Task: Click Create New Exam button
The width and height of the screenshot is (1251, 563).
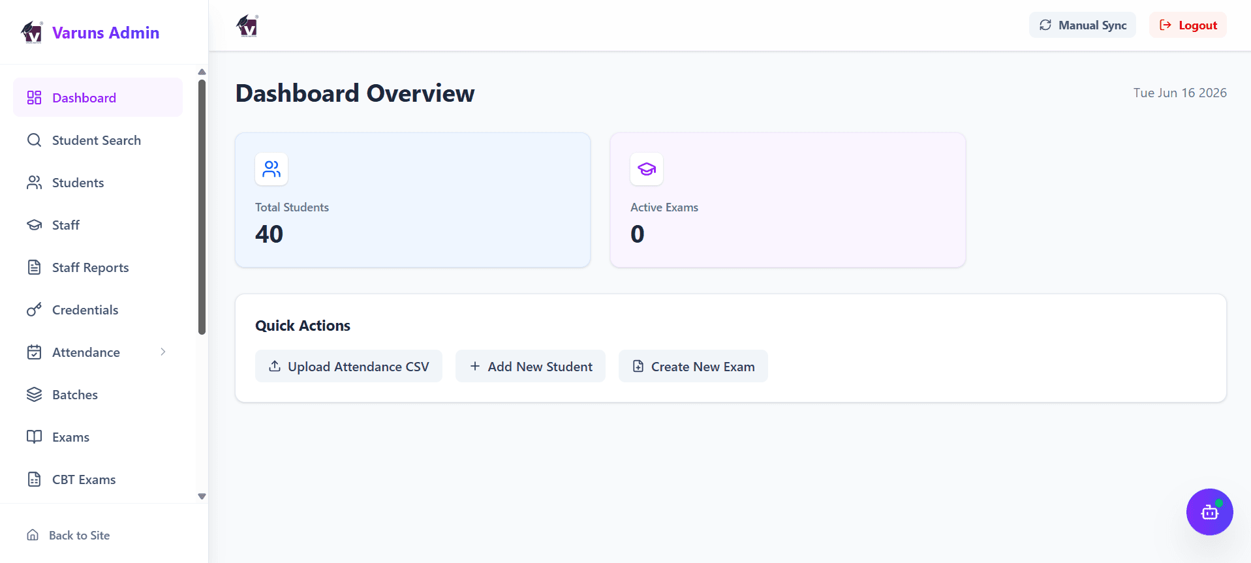Action: pos(693,366)
